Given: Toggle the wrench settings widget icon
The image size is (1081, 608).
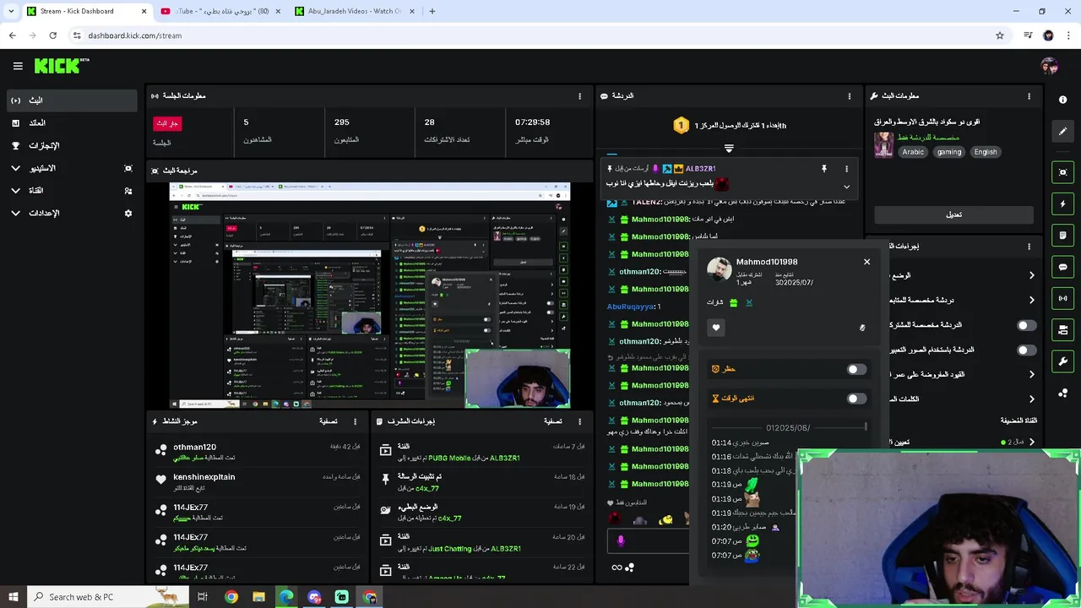Looking at the screenshot, I should pyautogui.click(x=1062, y=361).
